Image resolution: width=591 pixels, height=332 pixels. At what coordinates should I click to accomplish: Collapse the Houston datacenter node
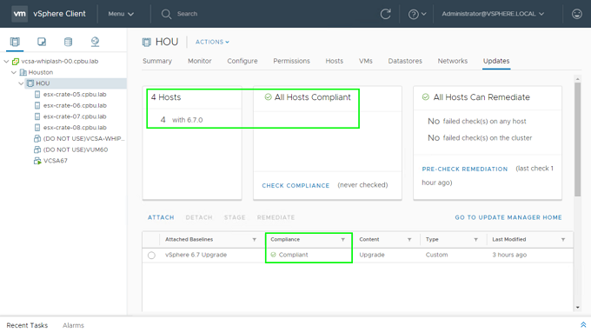click(14, 72)
